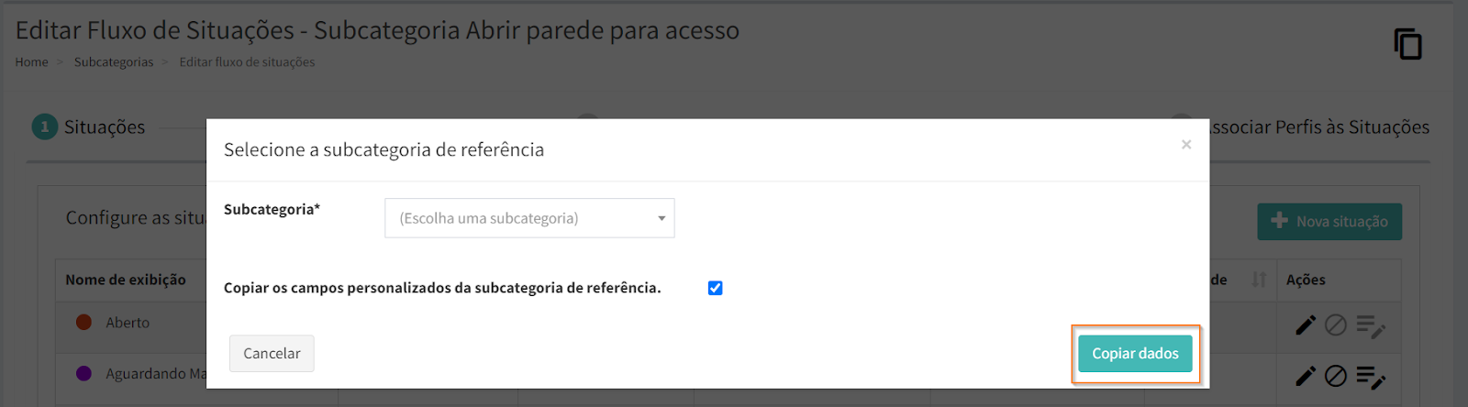Click pencil edit icon for Aguardando row
1468x407 pixels.
[1306, 376]
